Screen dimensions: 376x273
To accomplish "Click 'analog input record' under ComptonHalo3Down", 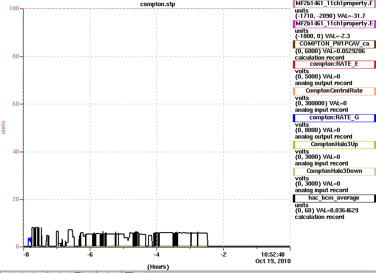I will tap(321, 190).
